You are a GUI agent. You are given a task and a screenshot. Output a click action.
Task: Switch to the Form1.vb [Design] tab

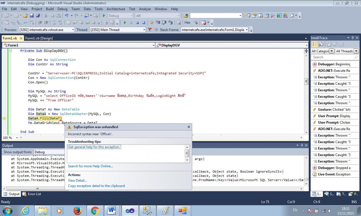(39, 38)
